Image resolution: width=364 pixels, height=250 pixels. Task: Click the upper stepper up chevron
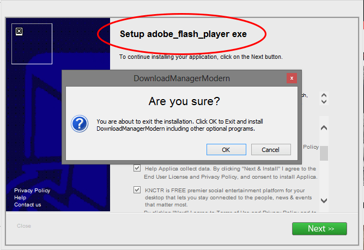tap(324, 95)
